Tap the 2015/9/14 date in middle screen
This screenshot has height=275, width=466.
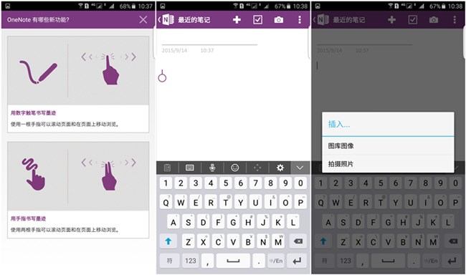click(x=174, y=50)
